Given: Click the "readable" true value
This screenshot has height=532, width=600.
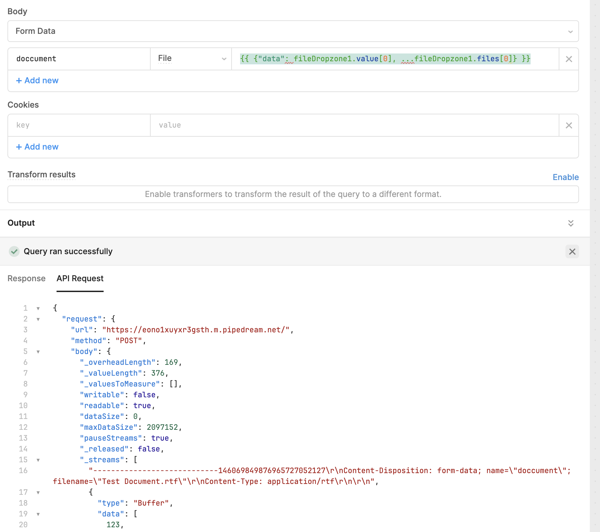Looking at the screenshot, I should coord(142,406).
